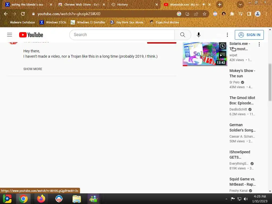
Task: Open the volume speaker tray icon
Action: (246, 199)
